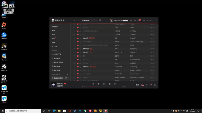
Task: Open the username account dropdown
Action: point(118,20)
